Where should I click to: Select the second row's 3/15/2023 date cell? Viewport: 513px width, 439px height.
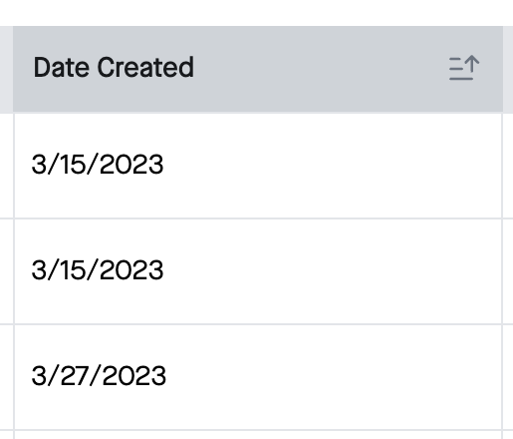pos(258,271)
